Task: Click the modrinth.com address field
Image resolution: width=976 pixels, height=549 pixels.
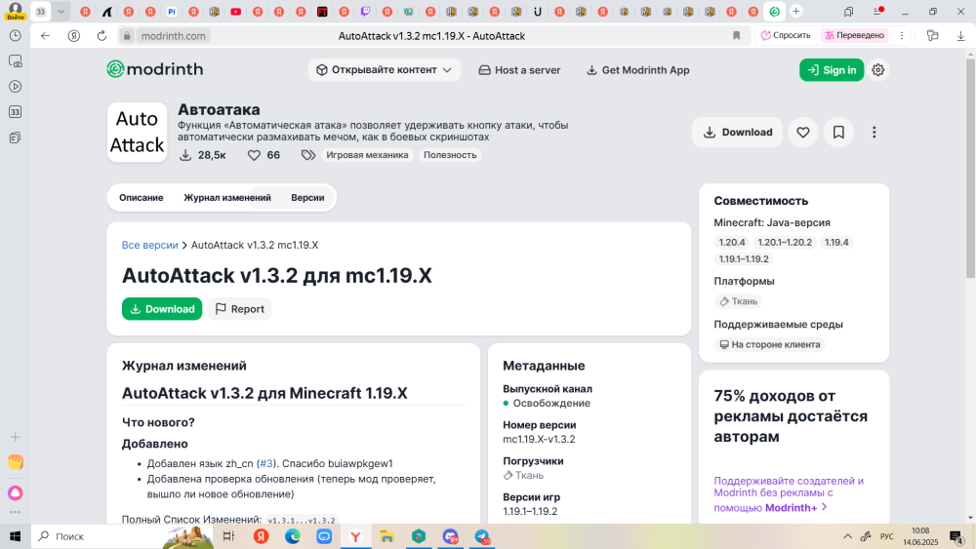Action: click(x=173, y=36)
